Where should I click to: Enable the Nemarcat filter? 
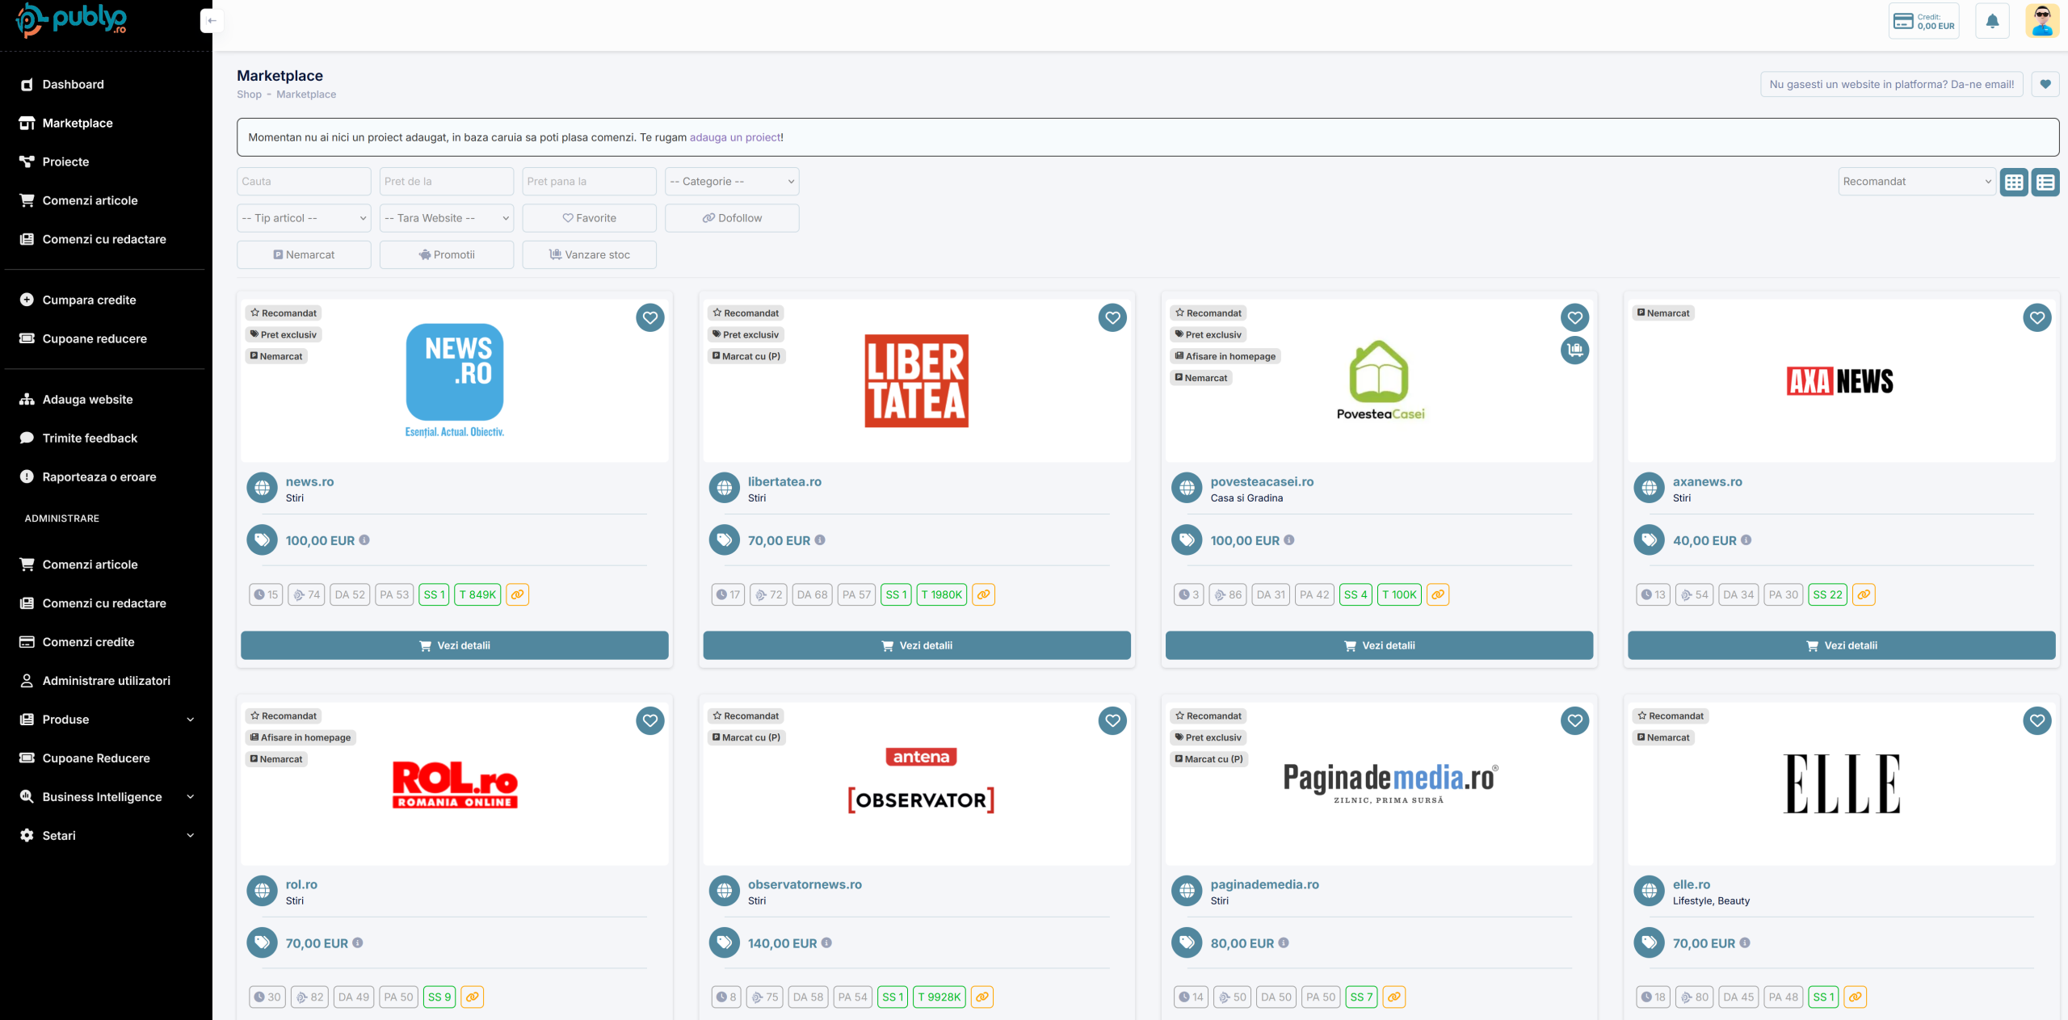coord(304,254)
